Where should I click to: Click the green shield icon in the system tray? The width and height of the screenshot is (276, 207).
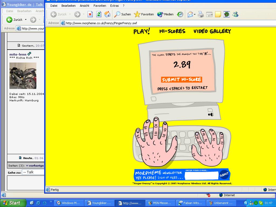point(261,203)
